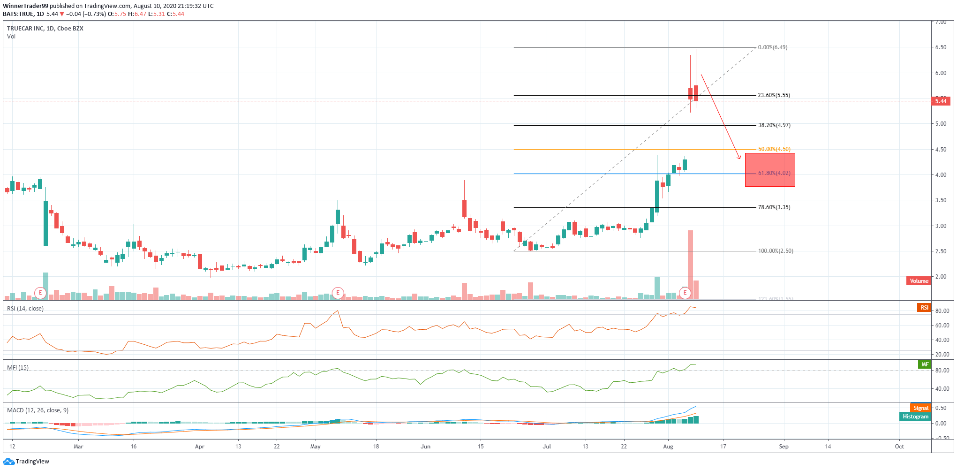Click the RSI (14, close) legend
This screenshot has height=470, width=957.
(25, 309)
